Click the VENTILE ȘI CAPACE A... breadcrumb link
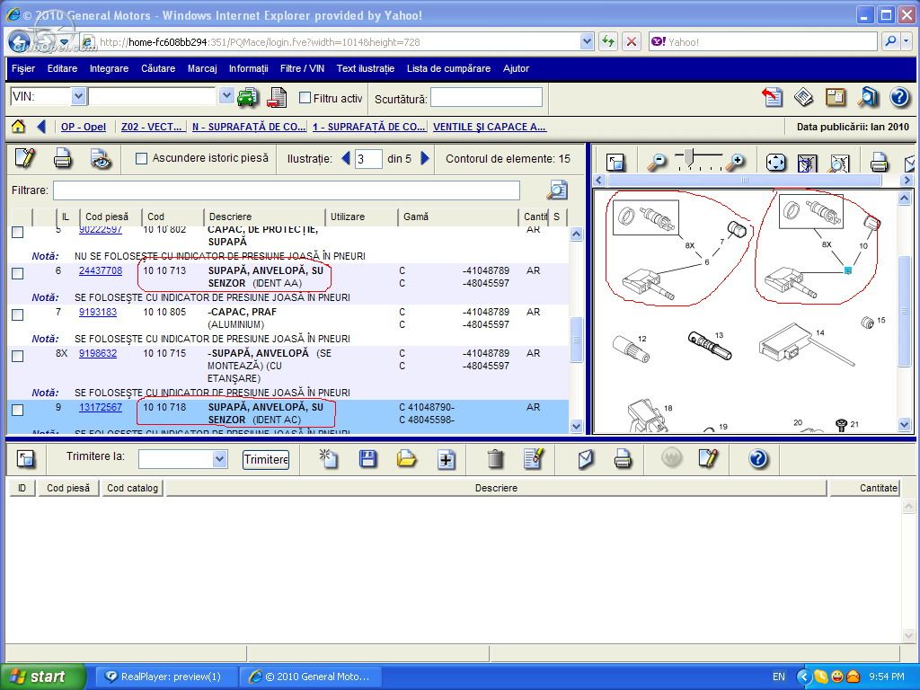Image resolution: width=920 pixels, height=690 pixels. pos(490,127)
